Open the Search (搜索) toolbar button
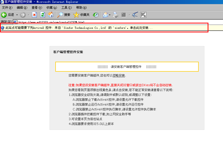 click(64, 15)
